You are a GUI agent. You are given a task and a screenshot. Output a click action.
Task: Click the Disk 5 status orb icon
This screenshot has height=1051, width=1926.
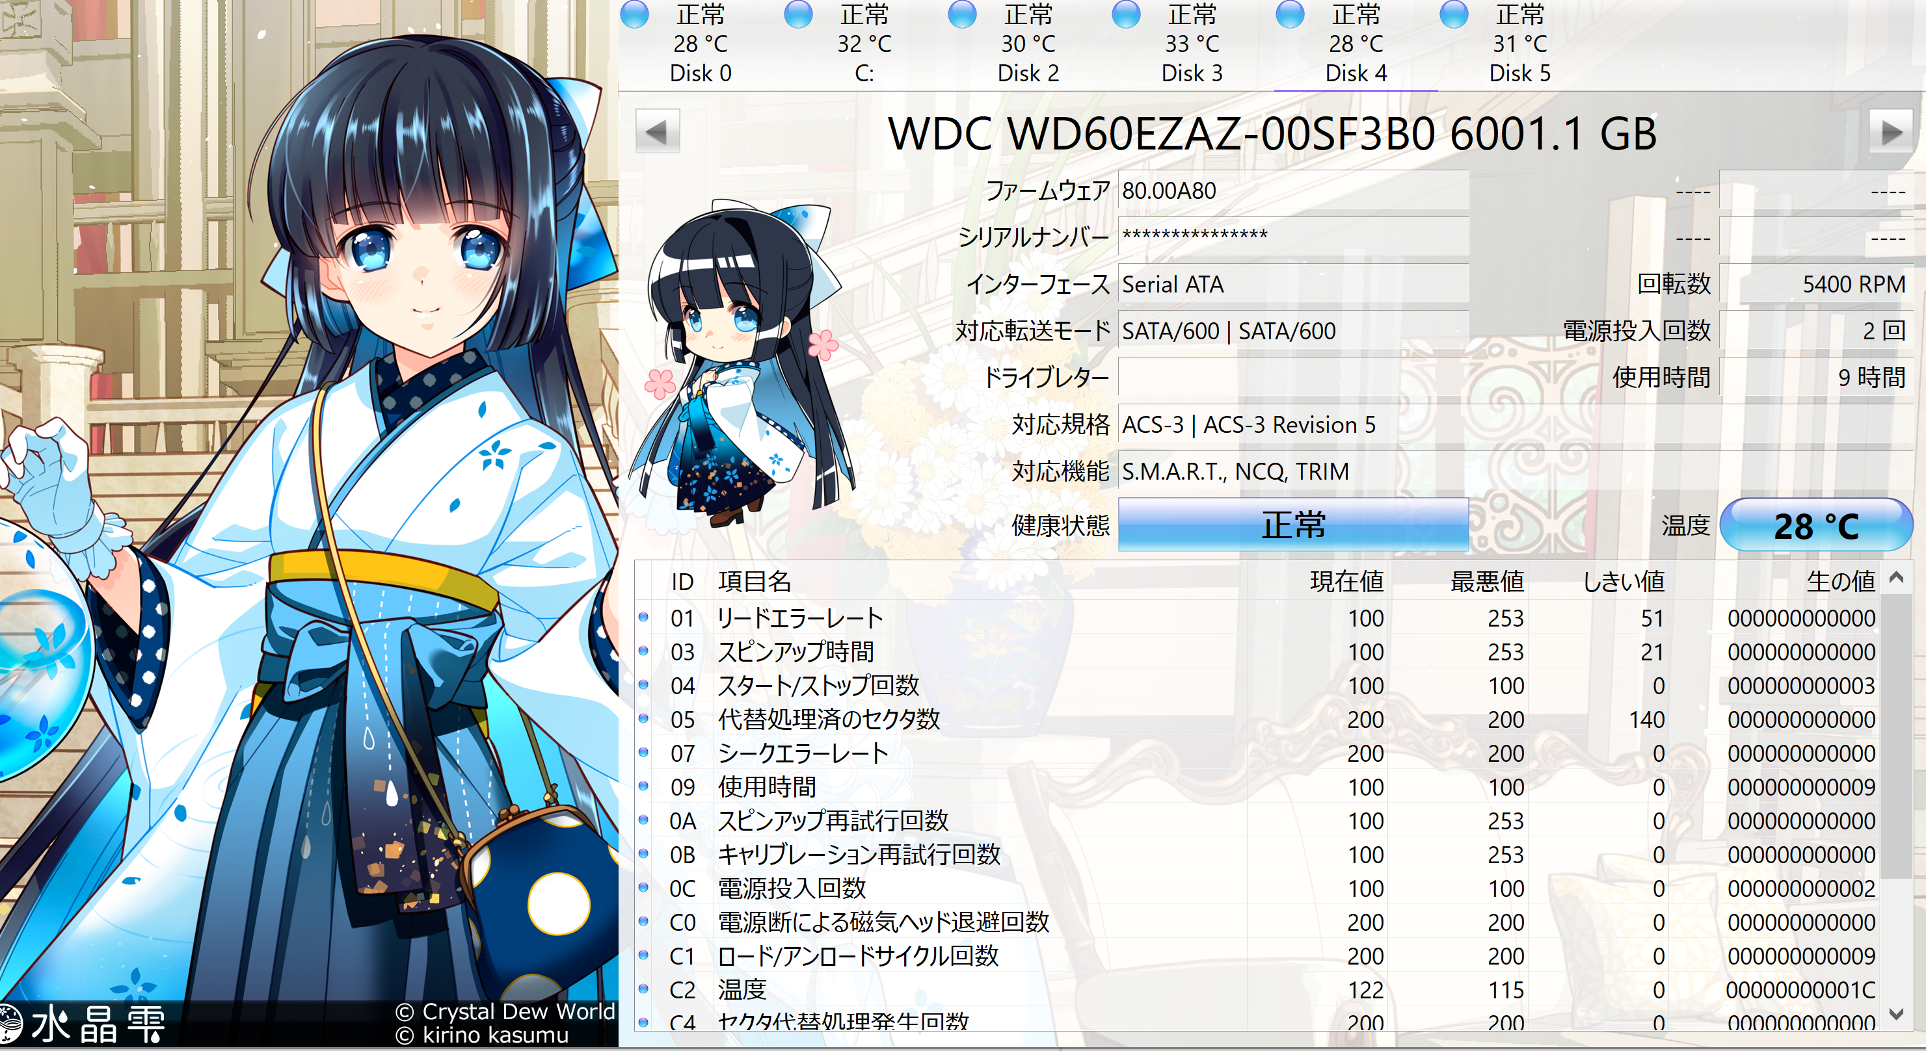coord(1454,14)
